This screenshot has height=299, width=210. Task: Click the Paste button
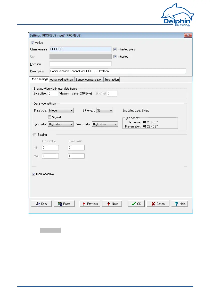tap(64, 204)
